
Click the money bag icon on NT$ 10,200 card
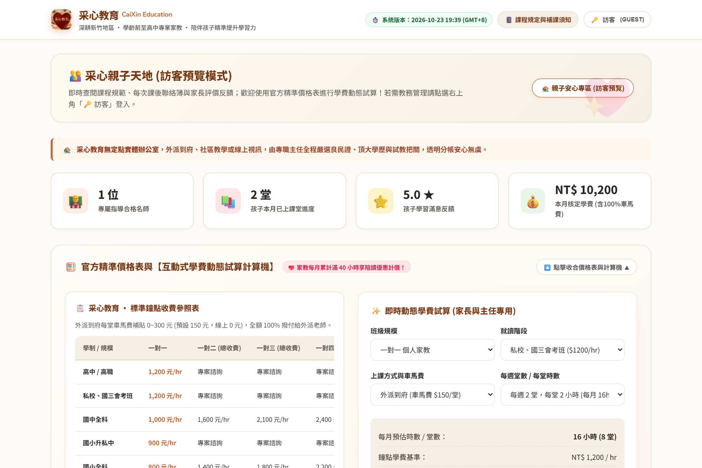[x=533, y=201]
